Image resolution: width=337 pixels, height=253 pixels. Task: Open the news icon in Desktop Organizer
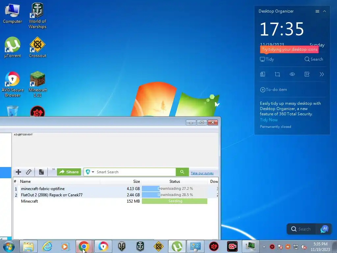pyautogui.click(x=263, y=74)
